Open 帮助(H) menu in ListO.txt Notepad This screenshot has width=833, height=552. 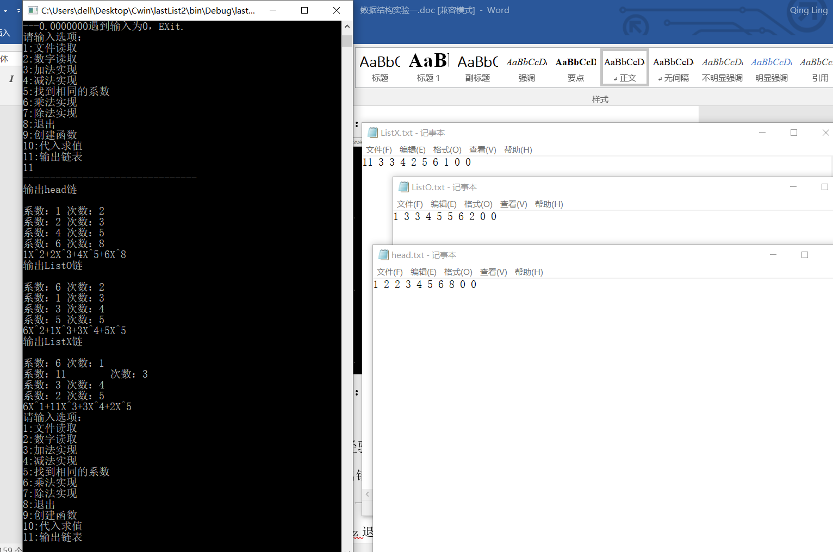(549, 204)
